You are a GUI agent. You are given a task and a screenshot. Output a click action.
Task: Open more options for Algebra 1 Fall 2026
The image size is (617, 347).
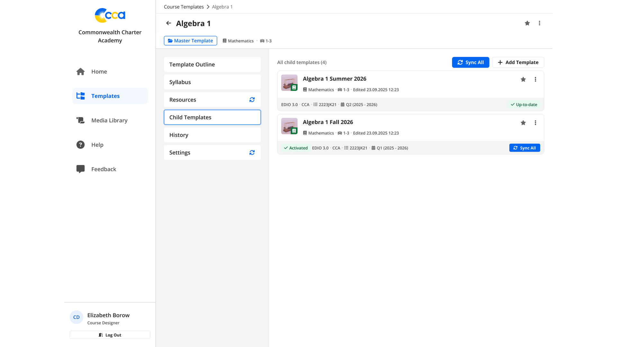coord(535,123)
